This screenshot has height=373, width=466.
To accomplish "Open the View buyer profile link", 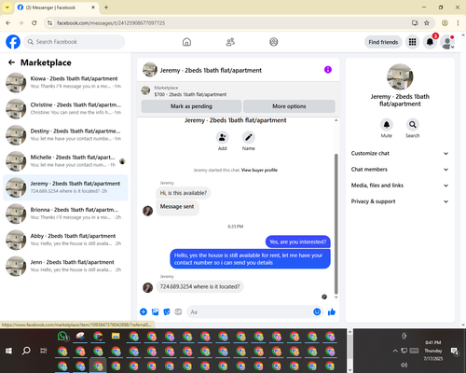I will (259, 170).
